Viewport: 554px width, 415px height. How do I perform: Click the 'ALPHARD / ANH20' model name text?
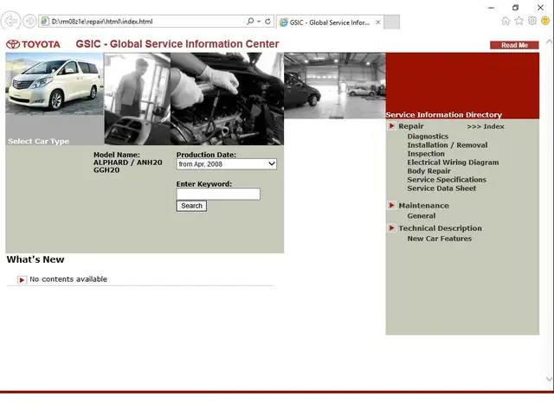[x=127, y=163]
